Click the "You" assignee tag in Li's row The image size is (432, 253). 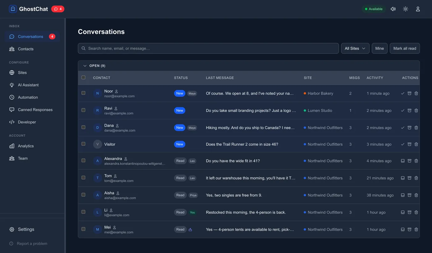tap(192, 212)
